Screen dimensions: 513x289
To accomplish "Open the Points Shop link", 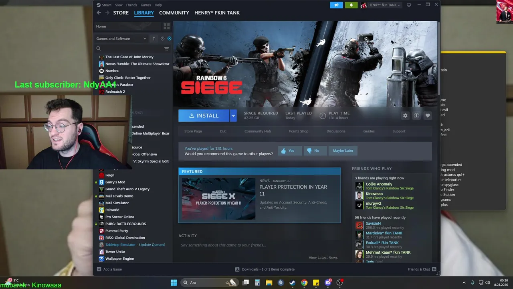I will coord(299,131).
